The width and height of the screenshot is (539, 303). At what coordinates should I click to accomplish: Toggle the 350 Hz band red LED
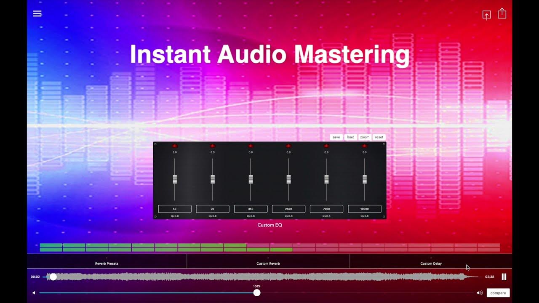251,146
